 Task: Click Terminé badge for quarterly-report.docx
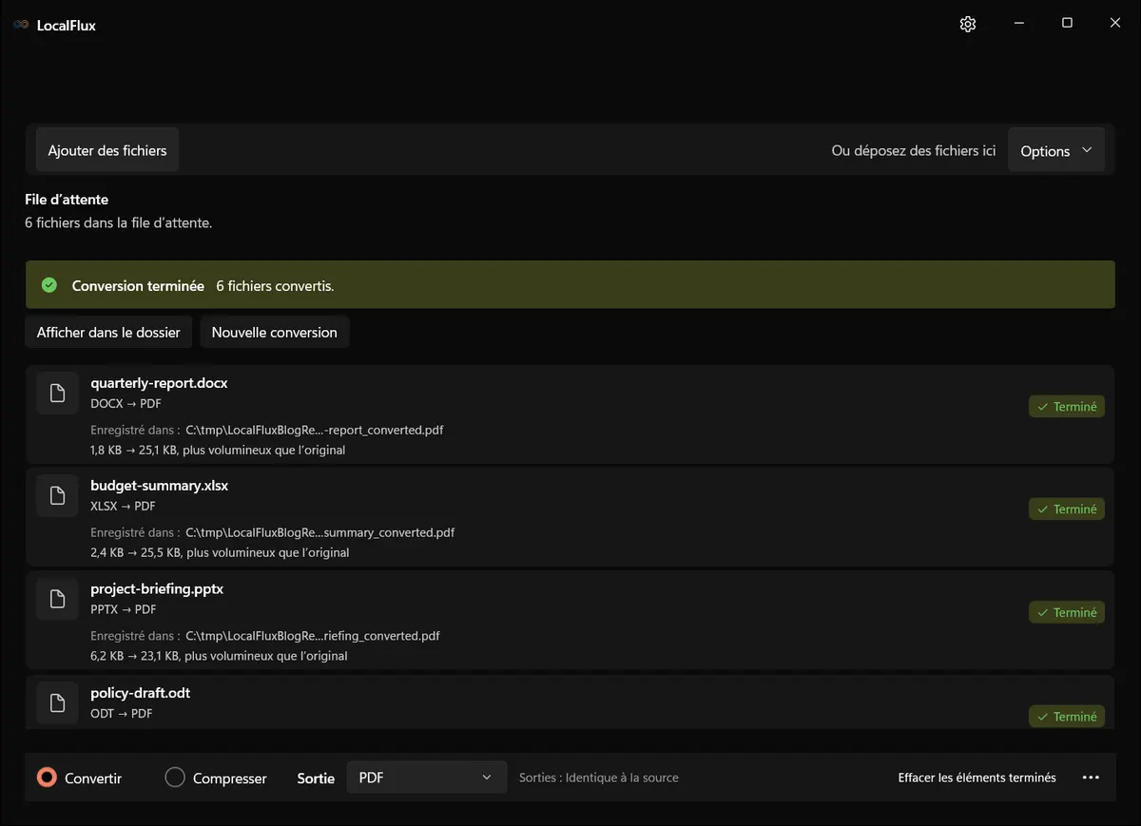(1066, 407)
